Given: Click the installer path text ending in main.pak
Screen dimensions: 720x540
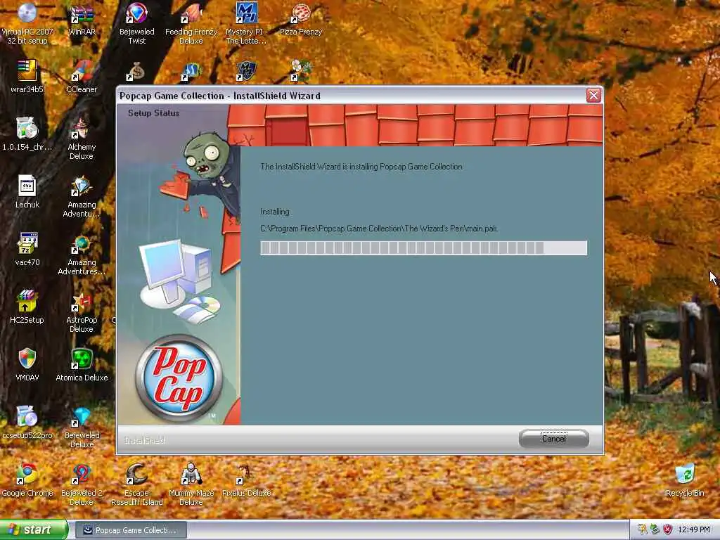Looking at the screenshot, I should coord(379,229).
